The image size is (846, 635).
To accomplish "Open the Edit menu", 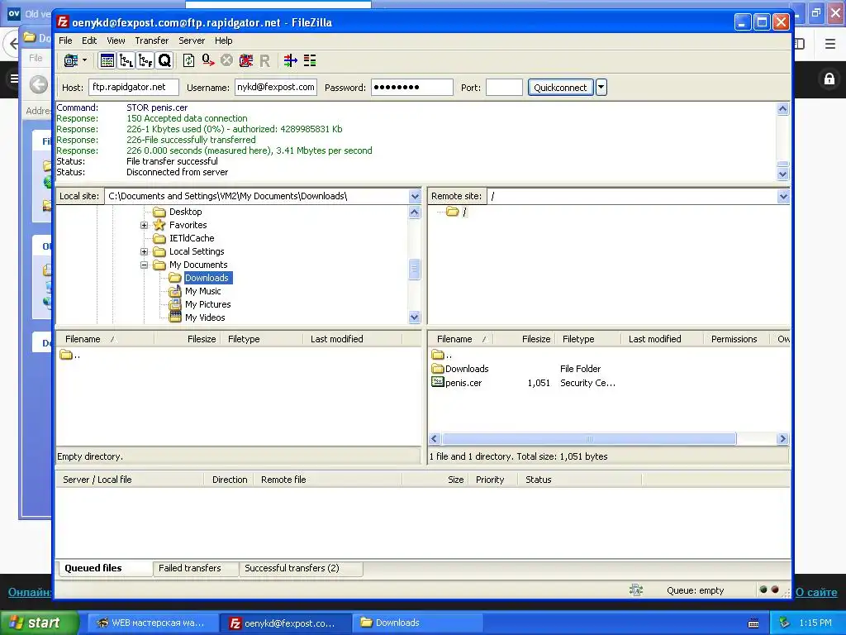I will point(89,41).
